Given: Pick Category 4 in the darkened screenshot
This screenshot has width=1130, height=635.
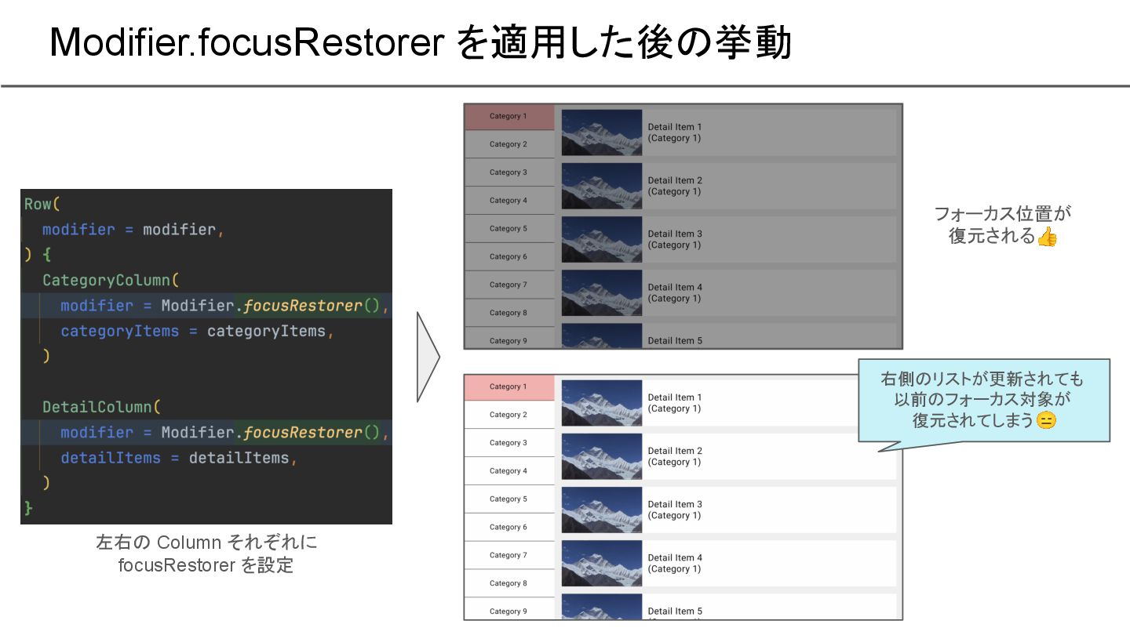Looking at the screenshot, I should 509,201.
